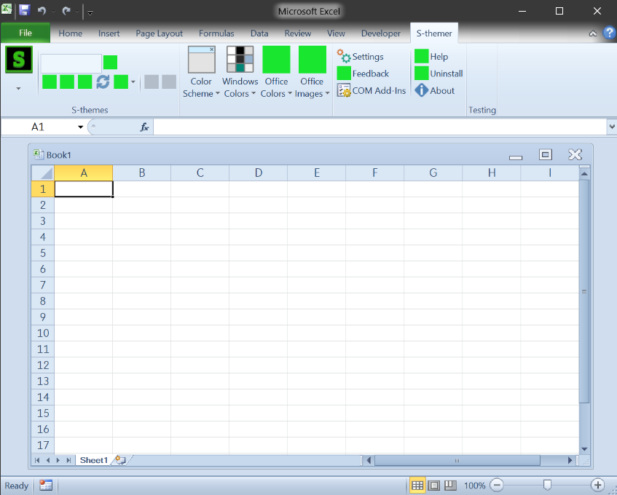Screen dimensions: 617x495
Task: Switch to the View tab
Action: [x=336, y=33]
